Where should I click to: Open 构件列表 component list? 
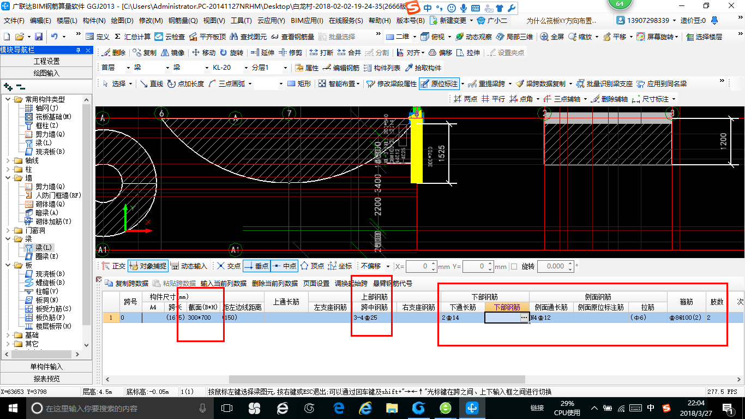pyautogui.click(x=382, y=68)
